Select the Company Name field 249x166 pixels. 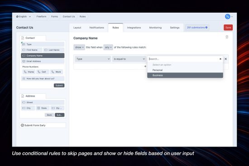point(43,56)
